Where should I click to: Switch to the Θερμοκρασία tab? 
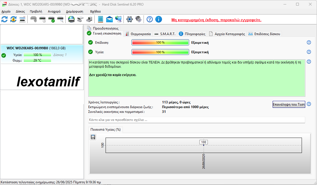(x=138, y=34)
